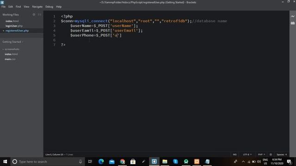
Task: Click the cursor position status text
Action: pyautogui.click(x=59, y=154)
